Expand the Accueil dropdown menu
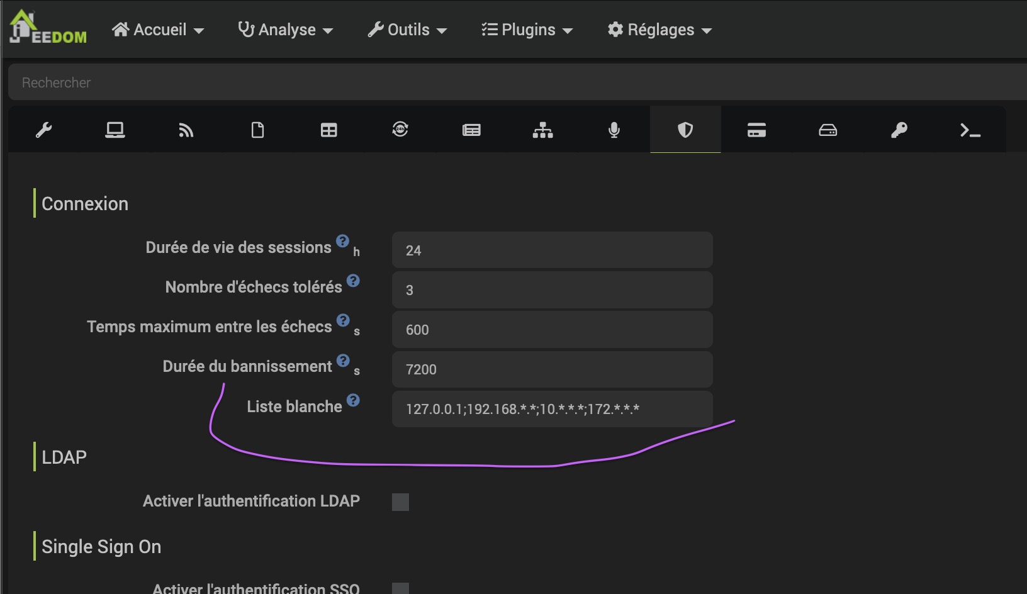This screenshot has height=594, width=1027. (158, 30)
